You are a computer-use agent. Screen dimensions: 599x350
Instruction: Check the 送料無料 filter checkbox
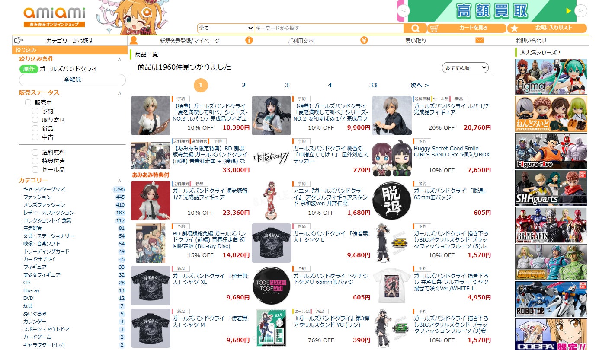pos(35,152)
